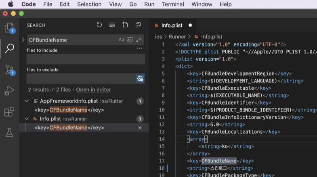Open the Source Control view

(9, 70)
